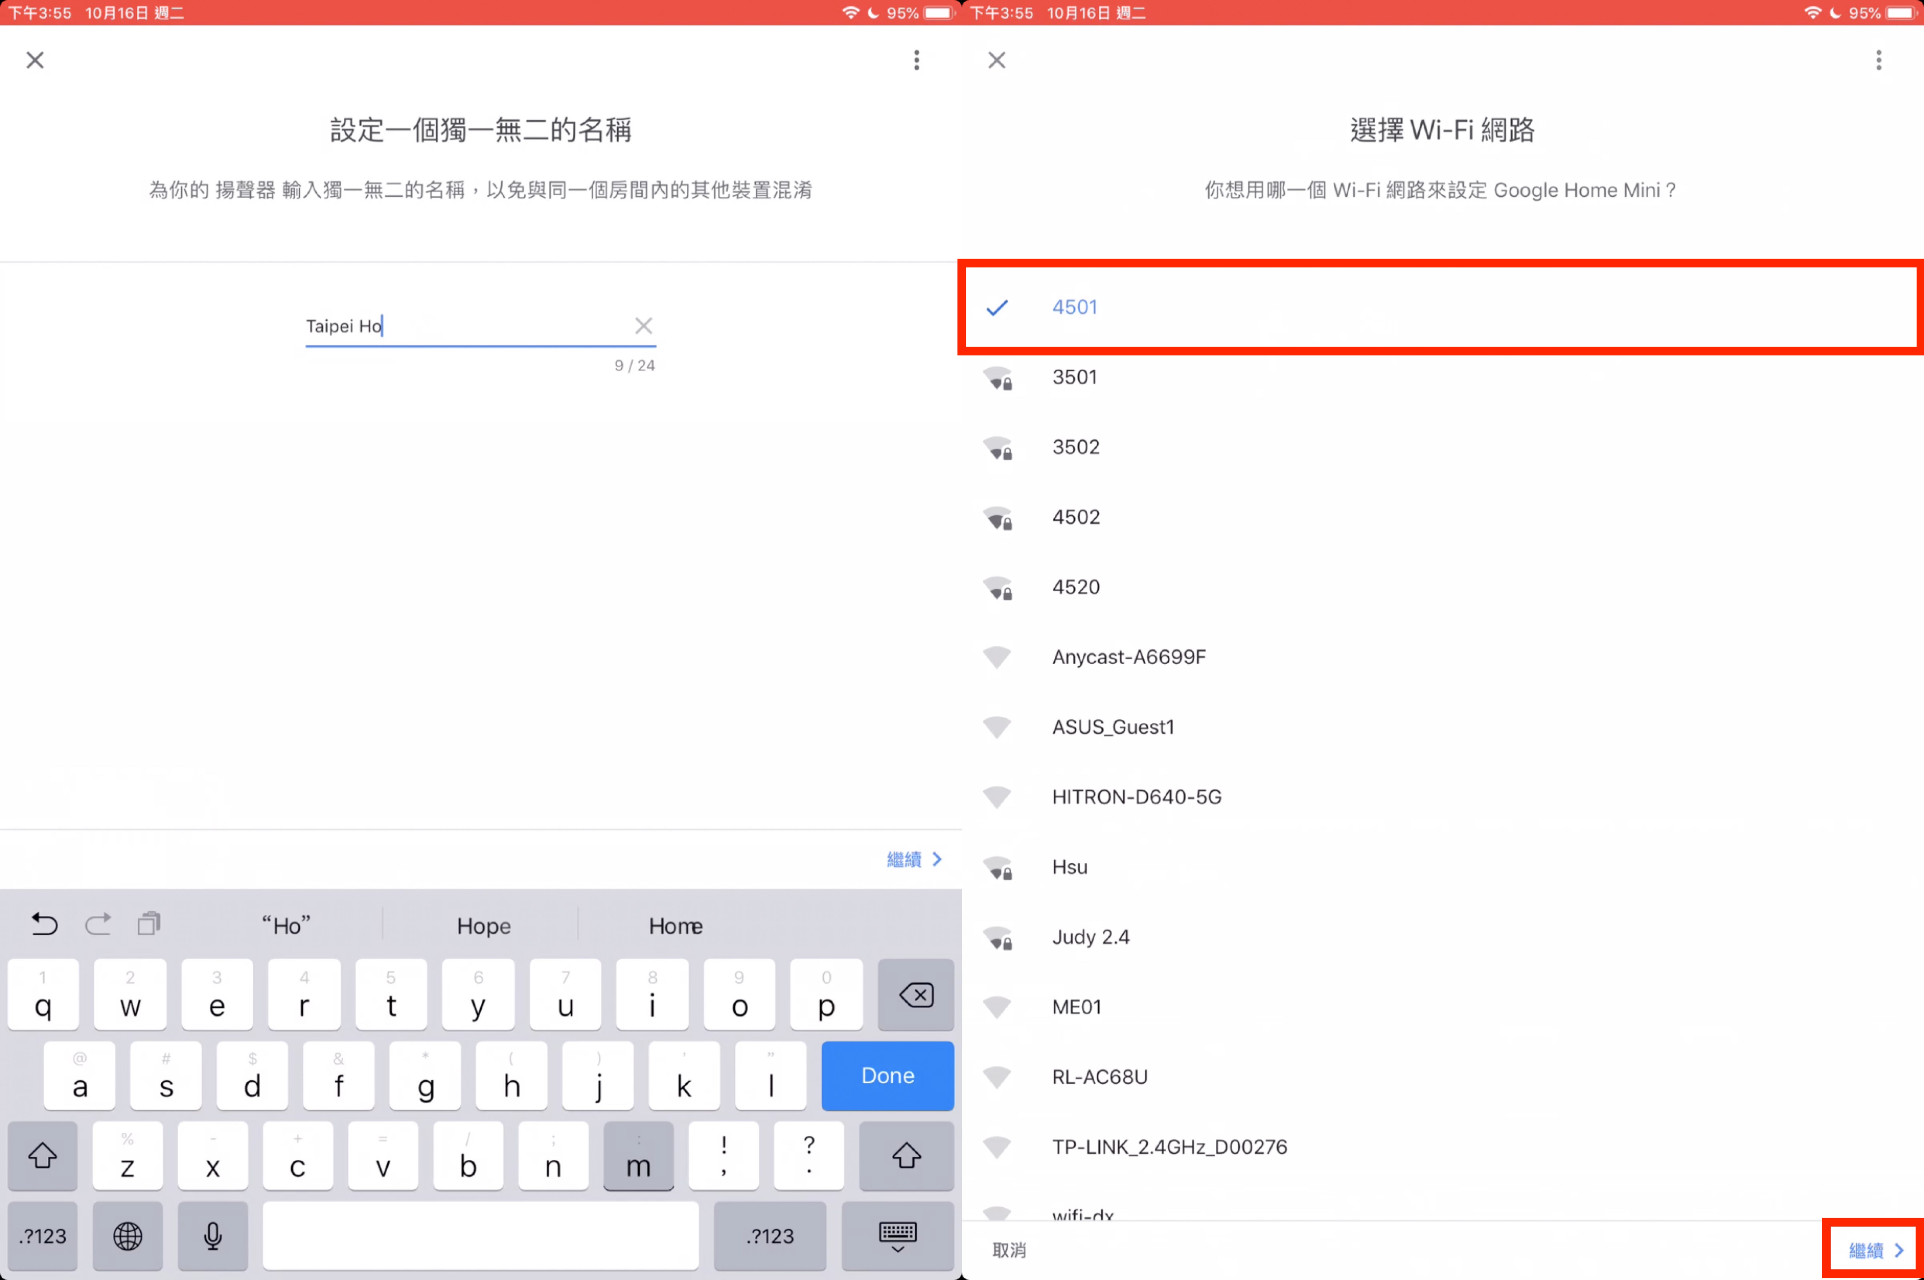Tap the Wi-Fi status icon in left status bar
This screenshot has height=1280, width=1924.
coord(850,13)
